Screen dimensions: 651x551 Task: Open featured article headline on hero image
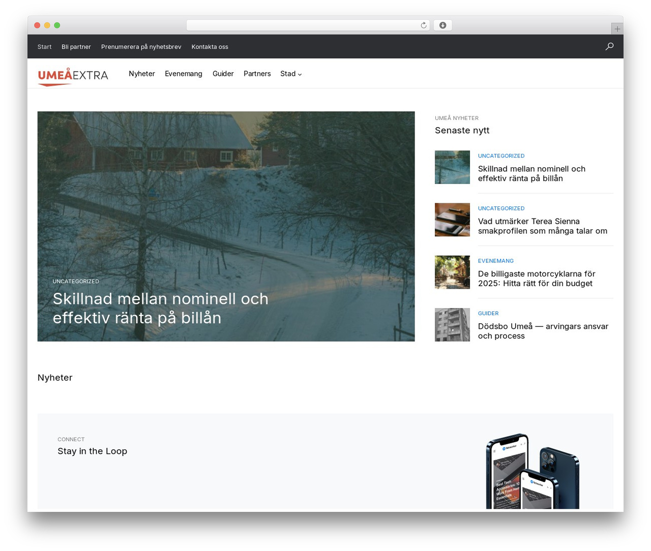161,308
